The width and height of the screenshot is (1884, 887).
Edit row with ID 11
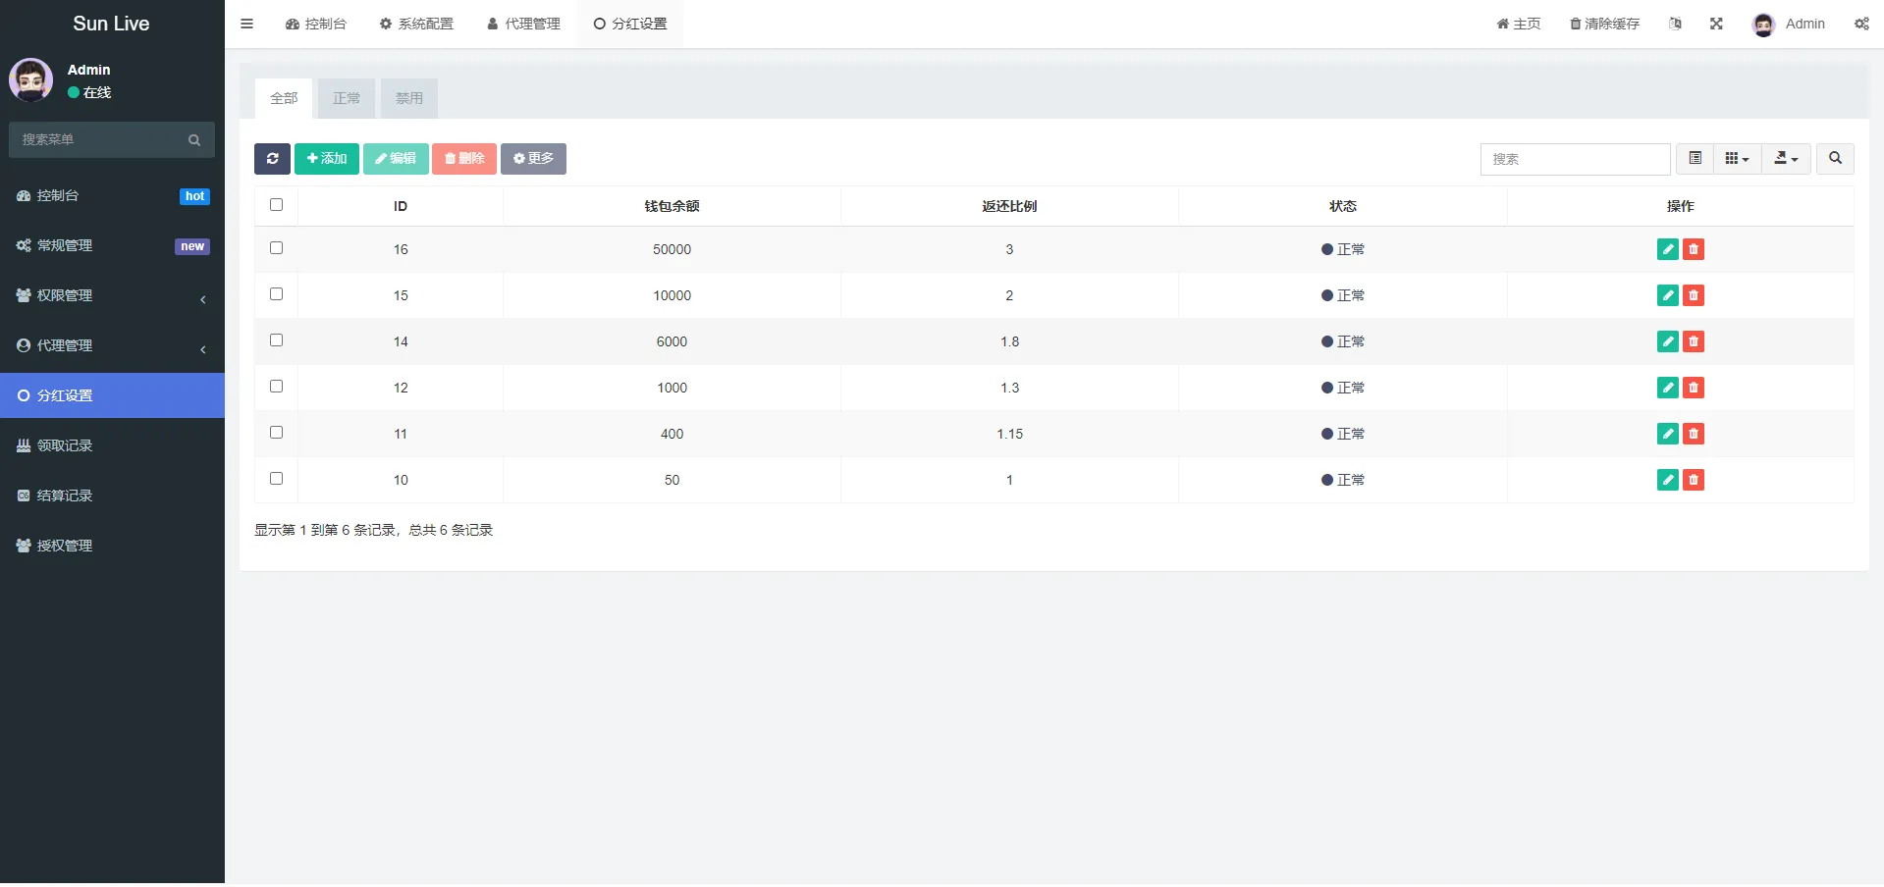1667,434
